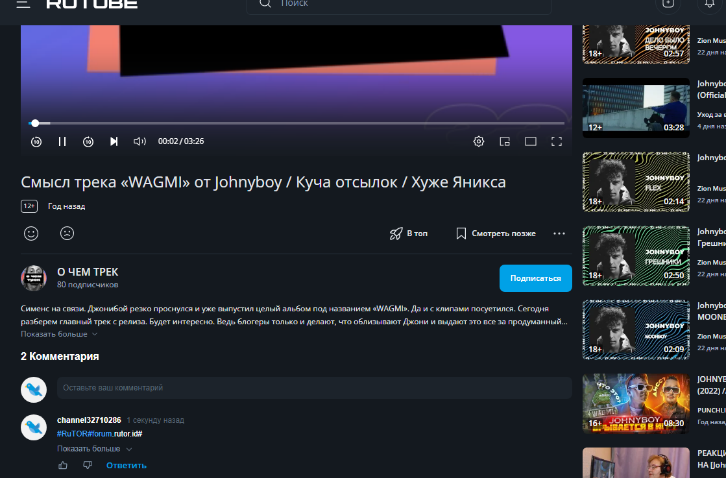Dislike the channel32710286 comment
The height and width of the screenshot is (478, 726).
[88, 466]
